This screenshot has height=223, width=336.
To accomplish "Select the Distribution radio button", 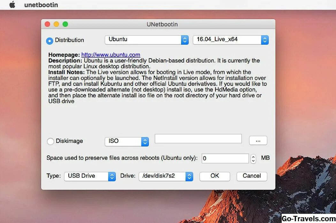I will pos(50,41).
